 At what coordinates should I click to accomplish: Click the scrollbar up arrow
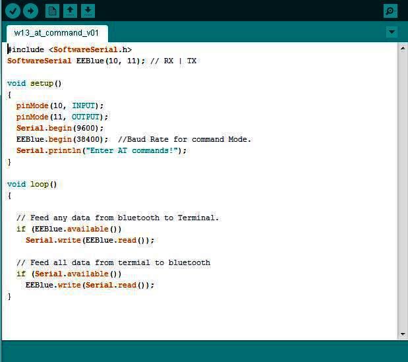pyautogui.click(x=403, y=48)
